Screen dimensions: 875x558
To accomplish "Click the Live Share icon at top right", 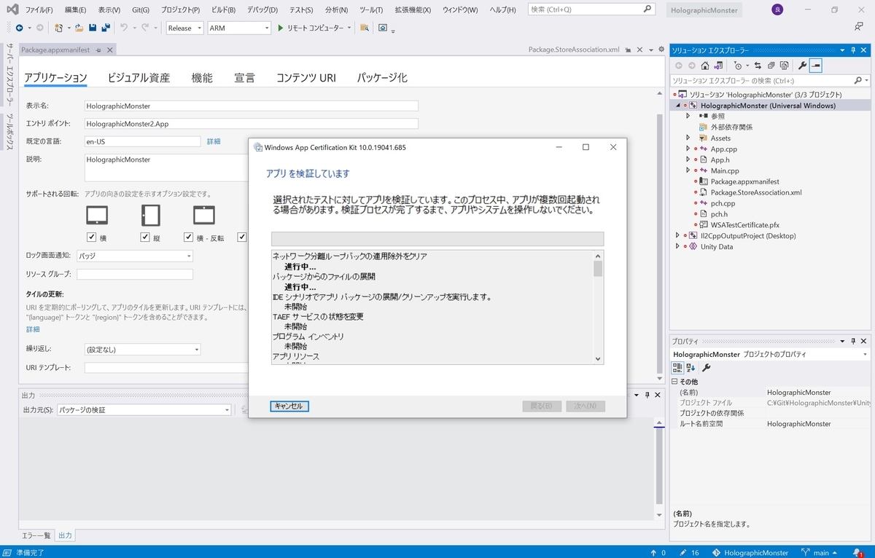I will [859, 27].
